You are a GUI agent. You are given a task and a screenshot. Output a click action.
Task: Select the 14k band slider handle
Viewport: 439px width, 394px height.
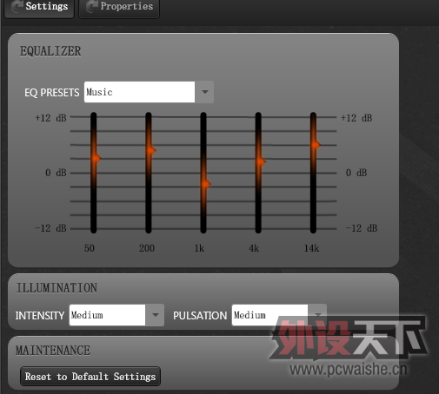pos(316,145)
